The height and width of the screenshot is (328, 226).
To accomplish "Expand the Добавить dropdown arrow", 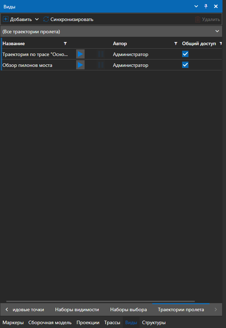I will coord(37,19).
